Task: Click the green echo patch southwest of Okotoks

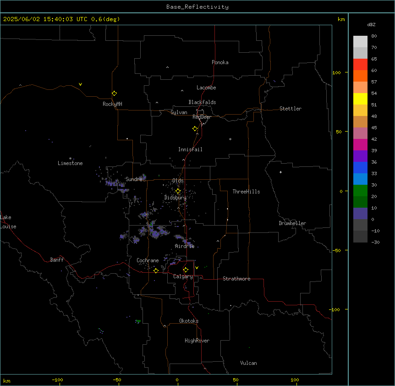Action: point(138,321)
